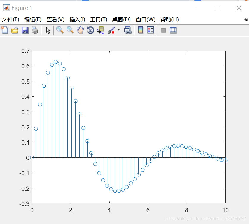Select the Edit Plot arrow tool

tap(48, 30)
